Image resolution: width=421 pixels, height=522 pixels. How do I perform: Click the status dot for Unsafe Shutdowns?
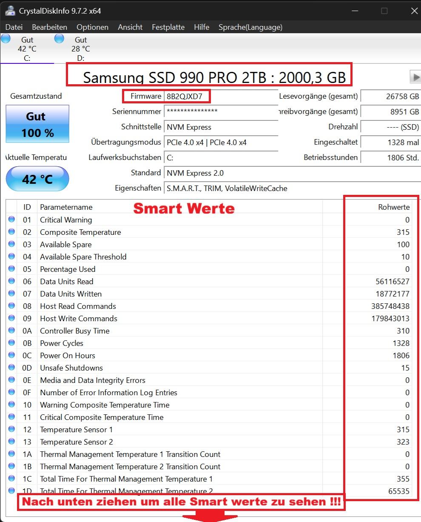coord(11,368)
